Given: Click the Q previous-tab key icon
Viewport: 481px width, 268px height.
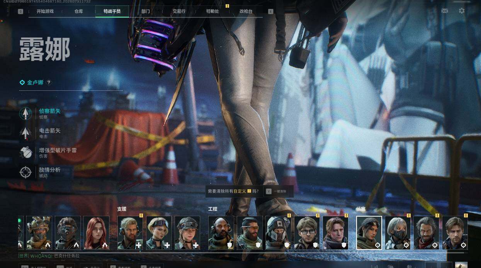Looking at the screenshot, I should [x=20, y=12].
